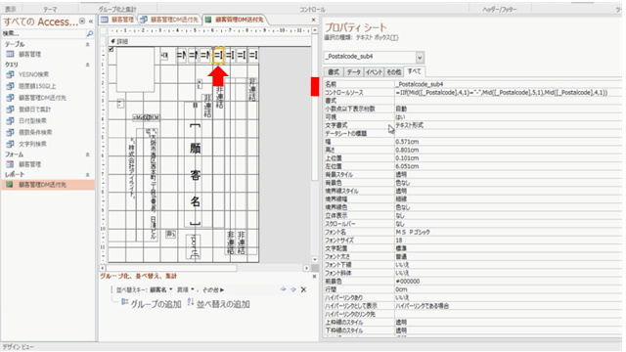Click the 顧客管理 form icon under フォーム
Screen dimensions: 626x352
pos(10,164)
